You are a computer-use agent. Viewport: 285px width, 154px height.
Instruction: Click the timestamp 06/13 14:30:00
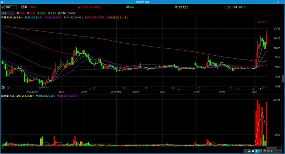pyautogui.click(x=235, y=7)
